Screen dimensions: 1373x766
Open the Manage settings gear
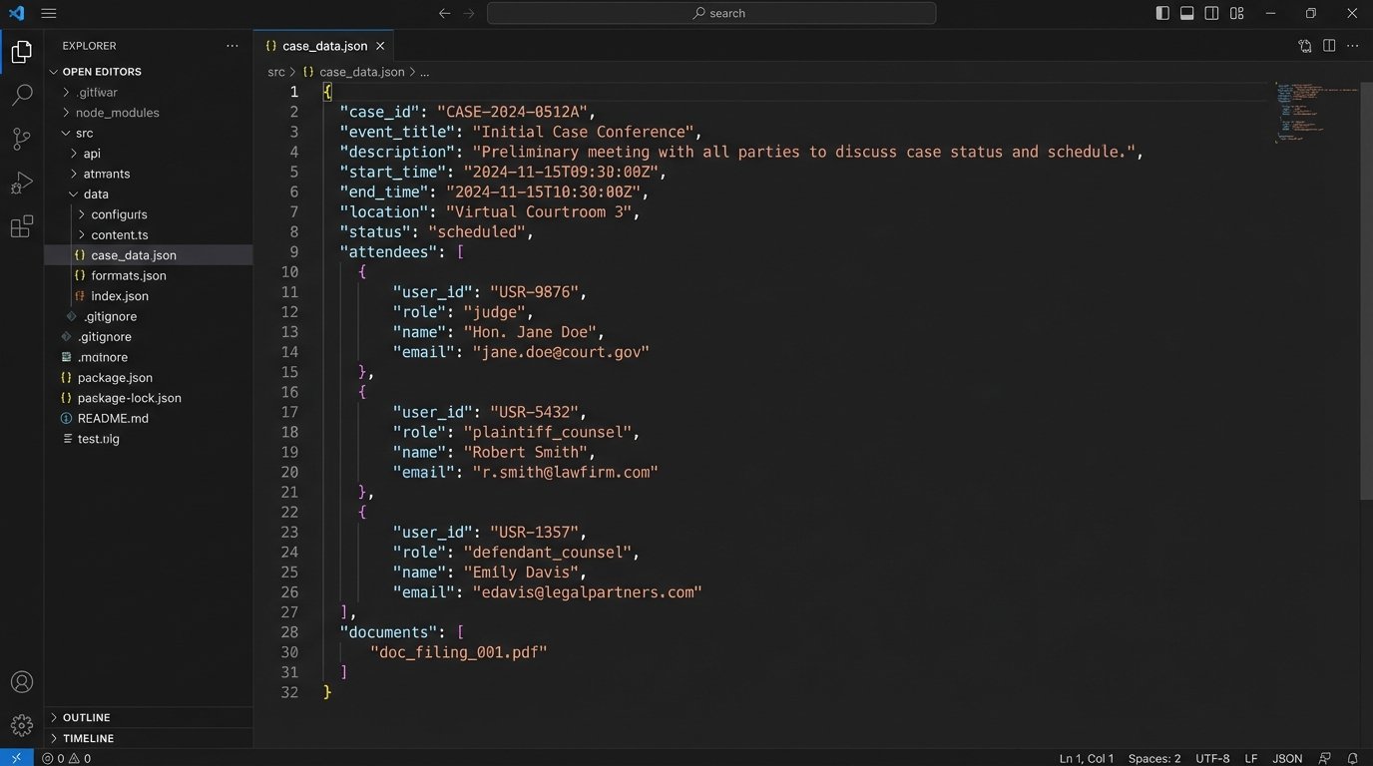point(21,725)
